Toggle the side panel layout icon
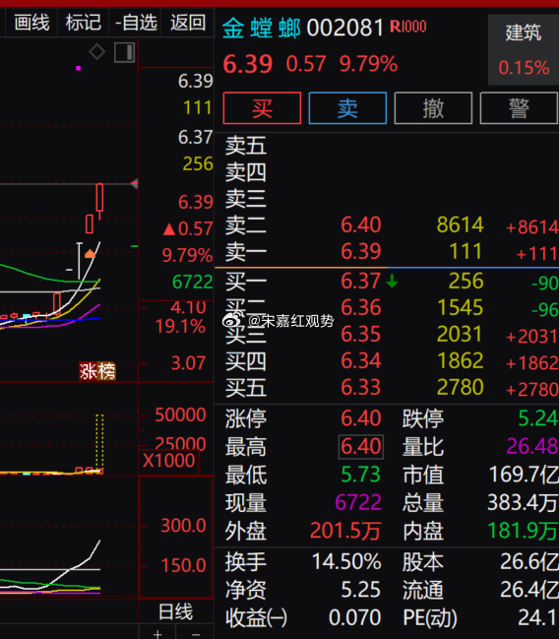The width and height of the screenshot is (559, 639). click(125, 52)
